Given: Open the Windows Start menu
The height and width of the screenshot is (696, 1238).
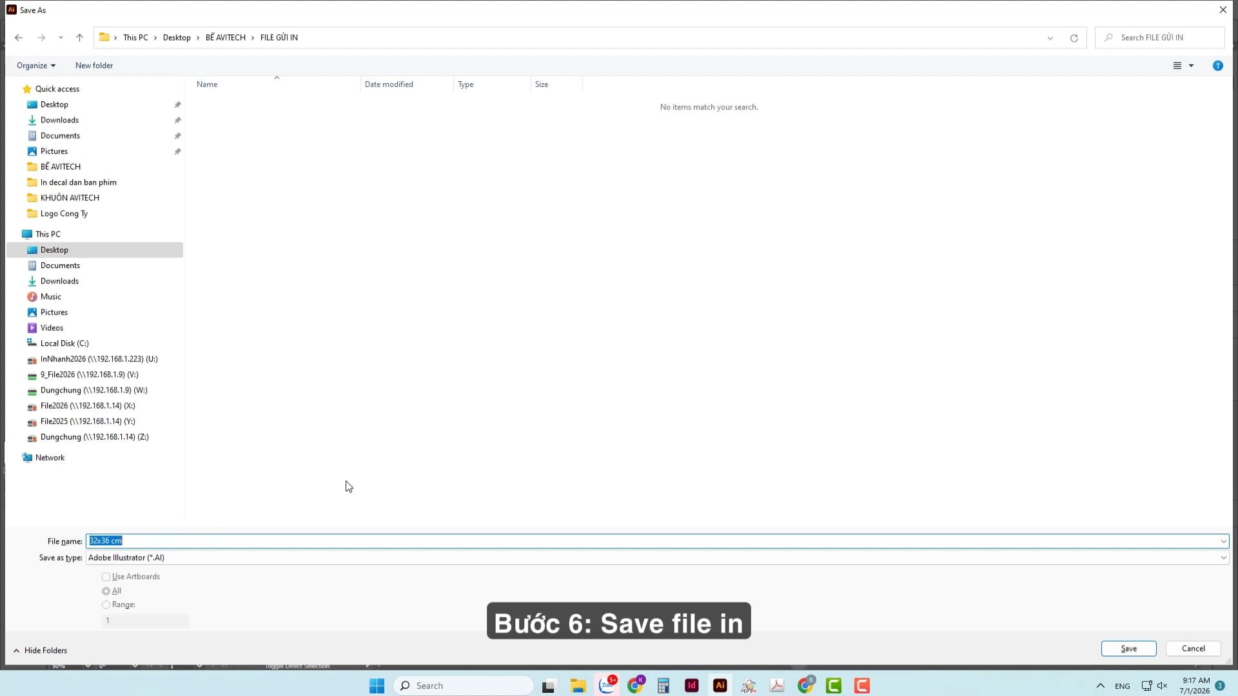Looking at the screenshot, I should pyautogui.click(x=377, y=686).
